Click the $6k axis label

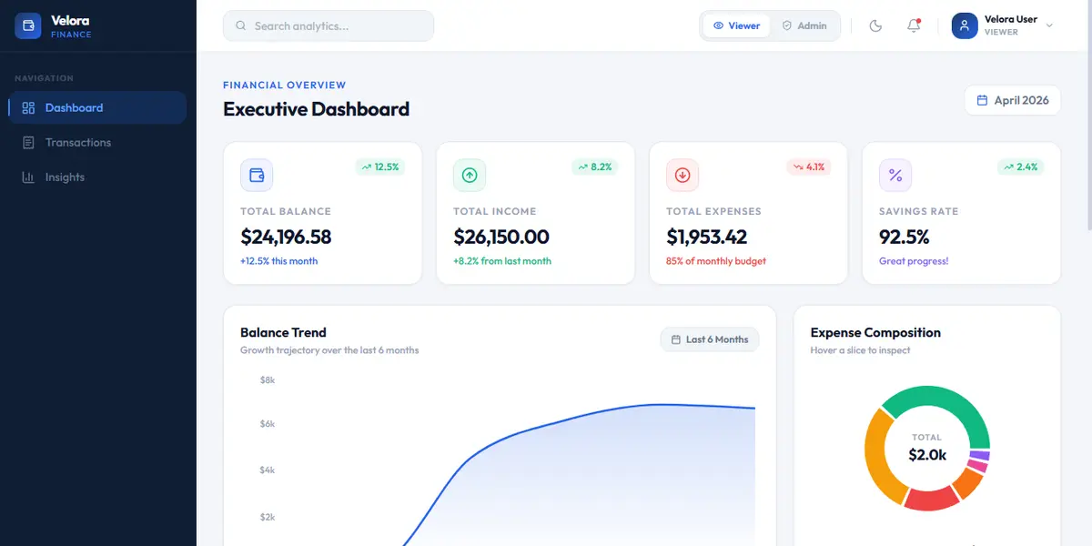click(x=268, y=424)
